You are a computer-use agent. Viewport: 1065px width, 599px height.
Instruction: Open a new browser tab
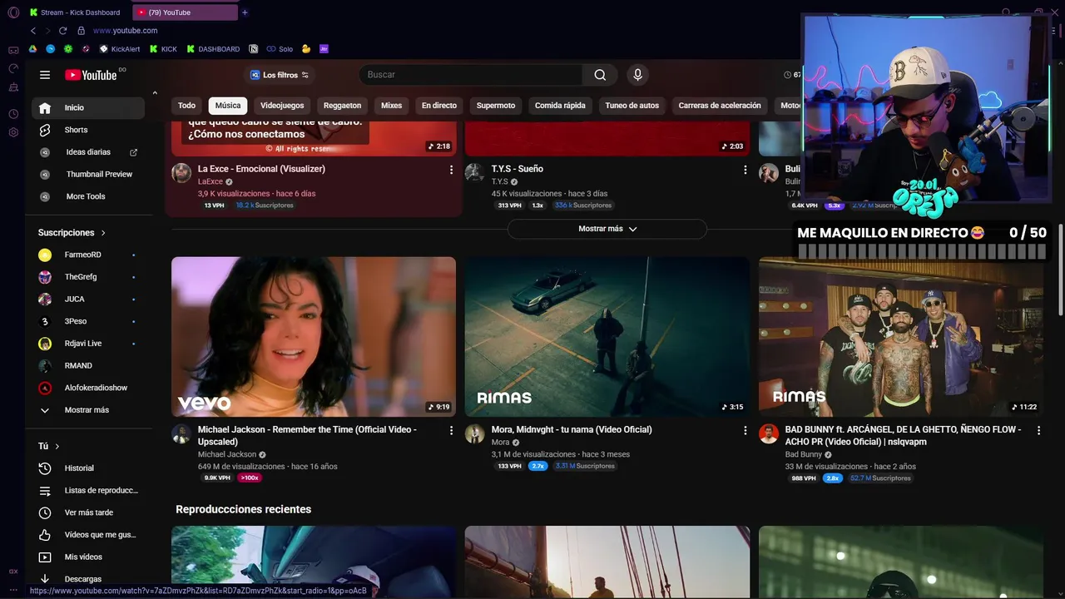245,12
